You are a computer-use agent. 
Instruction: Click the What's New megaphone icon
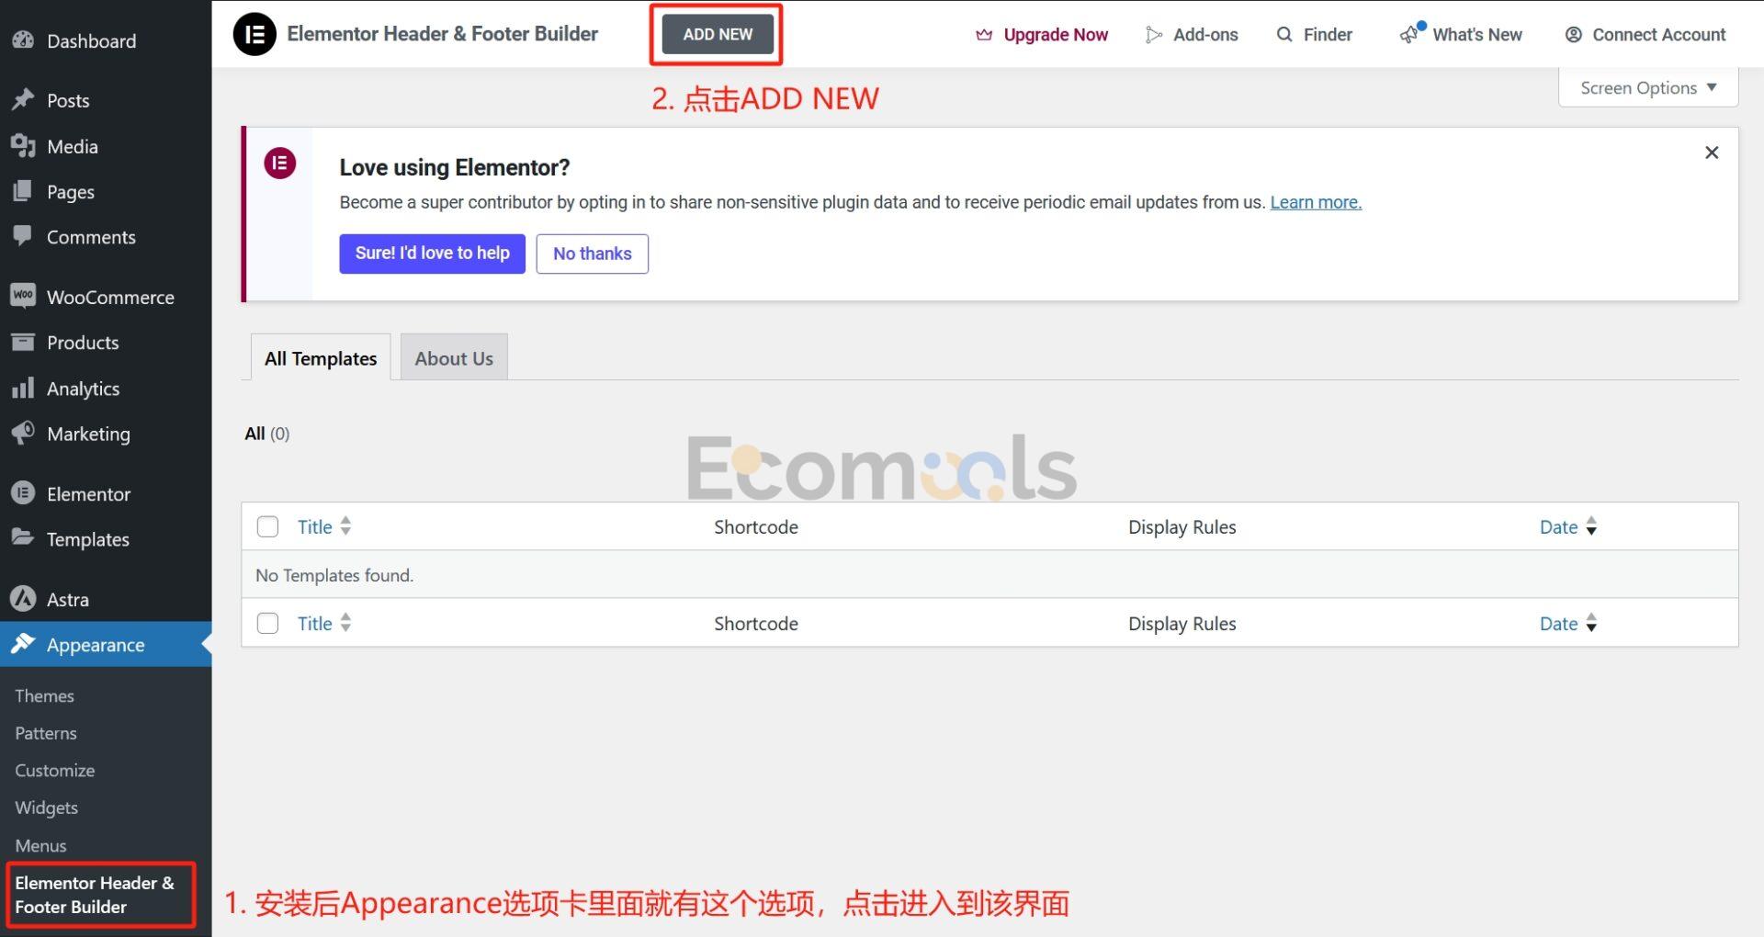(1408, 35)
